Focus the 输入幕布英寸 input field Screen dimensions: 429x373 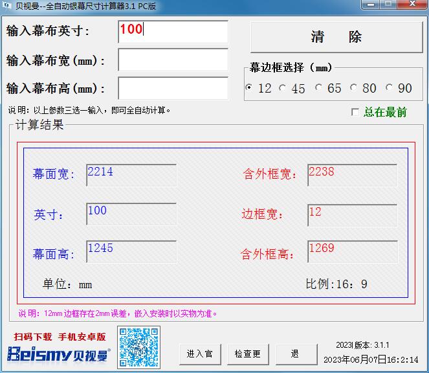[x=173, y=32]
